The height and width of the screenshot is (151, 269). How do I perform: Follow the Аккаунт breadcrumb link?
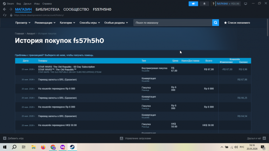31,34
